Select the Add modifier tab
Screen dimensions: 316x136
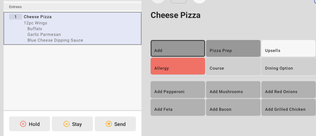178,48
